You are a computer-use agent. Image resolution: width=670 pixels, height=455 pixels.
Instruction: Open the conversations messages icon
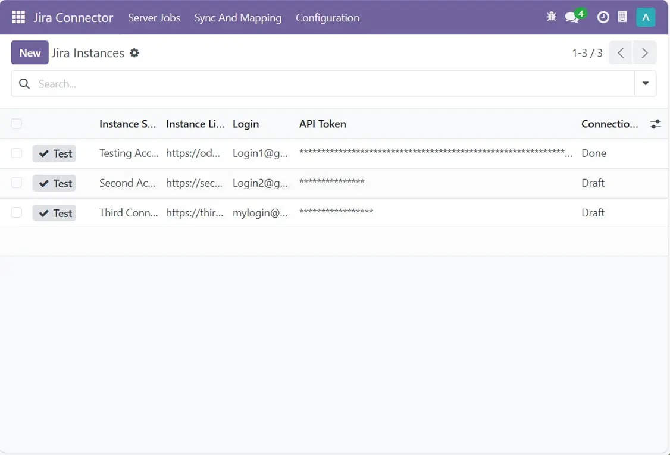pos(572,17)
